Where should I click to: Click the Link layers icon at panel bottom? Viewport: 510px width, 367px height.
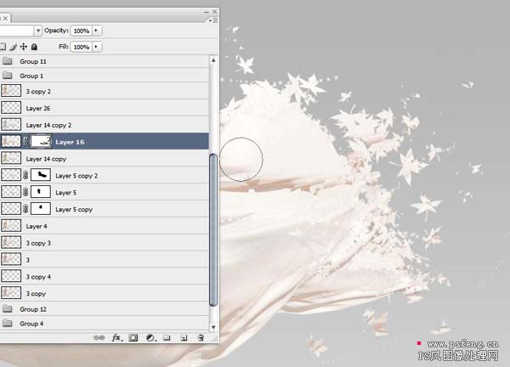tap(99, 338)
